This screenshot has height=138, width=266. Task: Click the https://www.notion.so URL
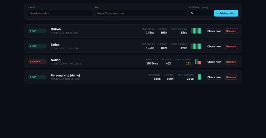[66, 64]
